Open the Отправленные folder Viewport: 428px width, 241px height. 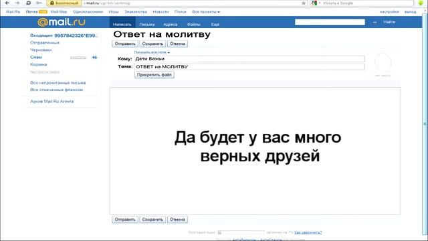pyautogui.click(x=45, y=43)
